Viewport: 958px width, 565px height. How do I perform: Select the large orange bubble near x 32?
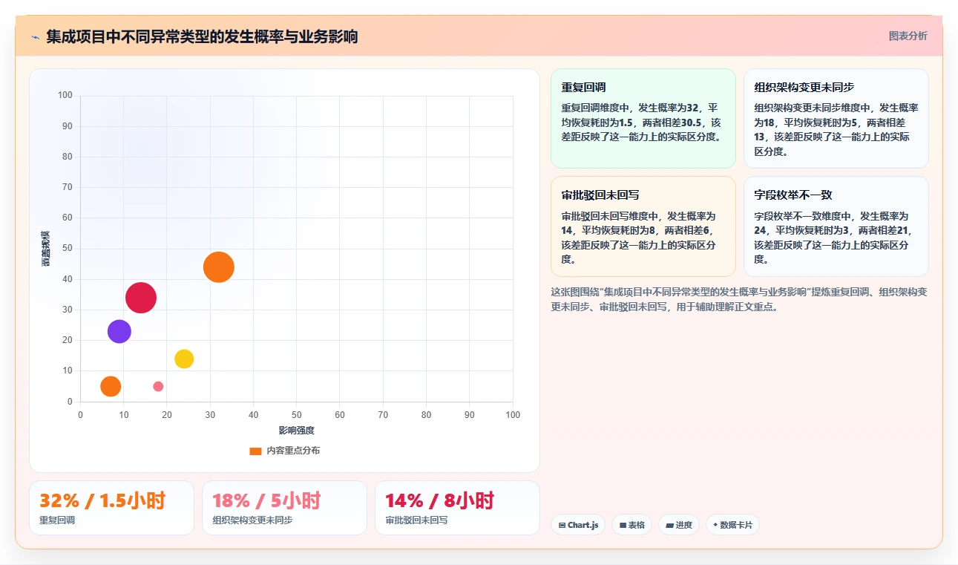click(218, 267)
